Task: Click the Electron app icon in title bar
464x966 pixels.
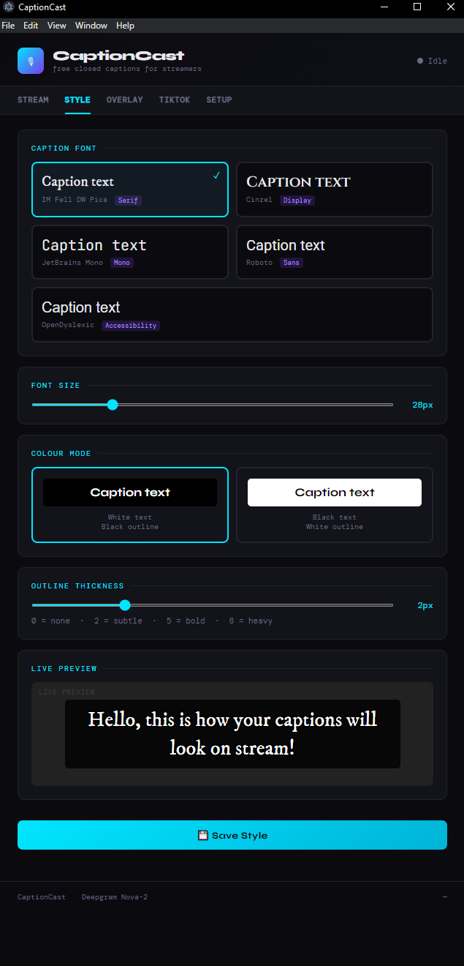Action: click(x=9, y=7)
